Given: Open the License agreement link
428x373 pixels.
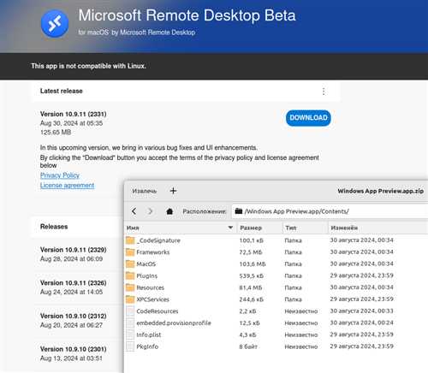Looking at the screenshot, I should click(x=67, y=186).
